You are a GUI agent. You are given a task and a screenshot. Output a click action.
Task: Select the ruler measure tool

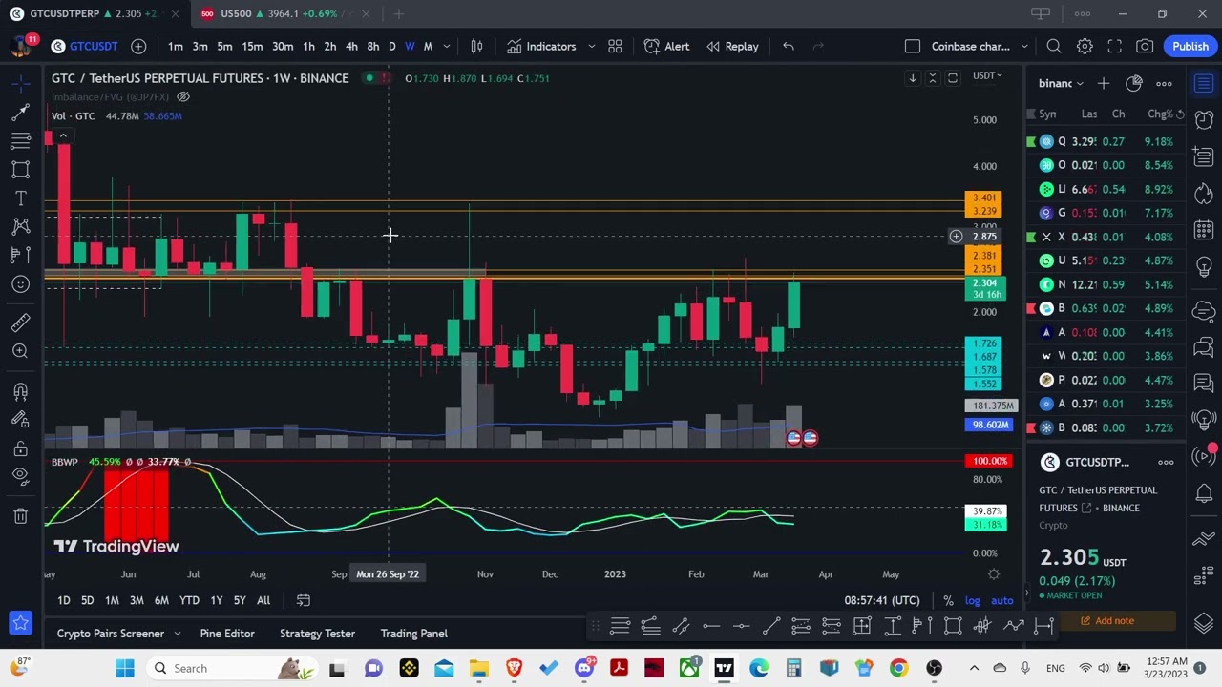20,323
